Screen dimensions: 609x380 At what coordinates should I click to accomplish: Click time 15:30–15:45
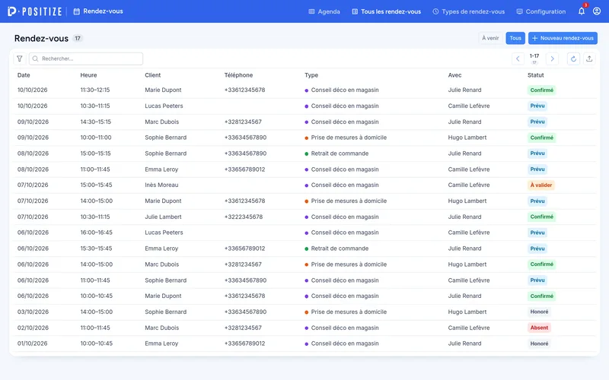[x=96, y=249]
